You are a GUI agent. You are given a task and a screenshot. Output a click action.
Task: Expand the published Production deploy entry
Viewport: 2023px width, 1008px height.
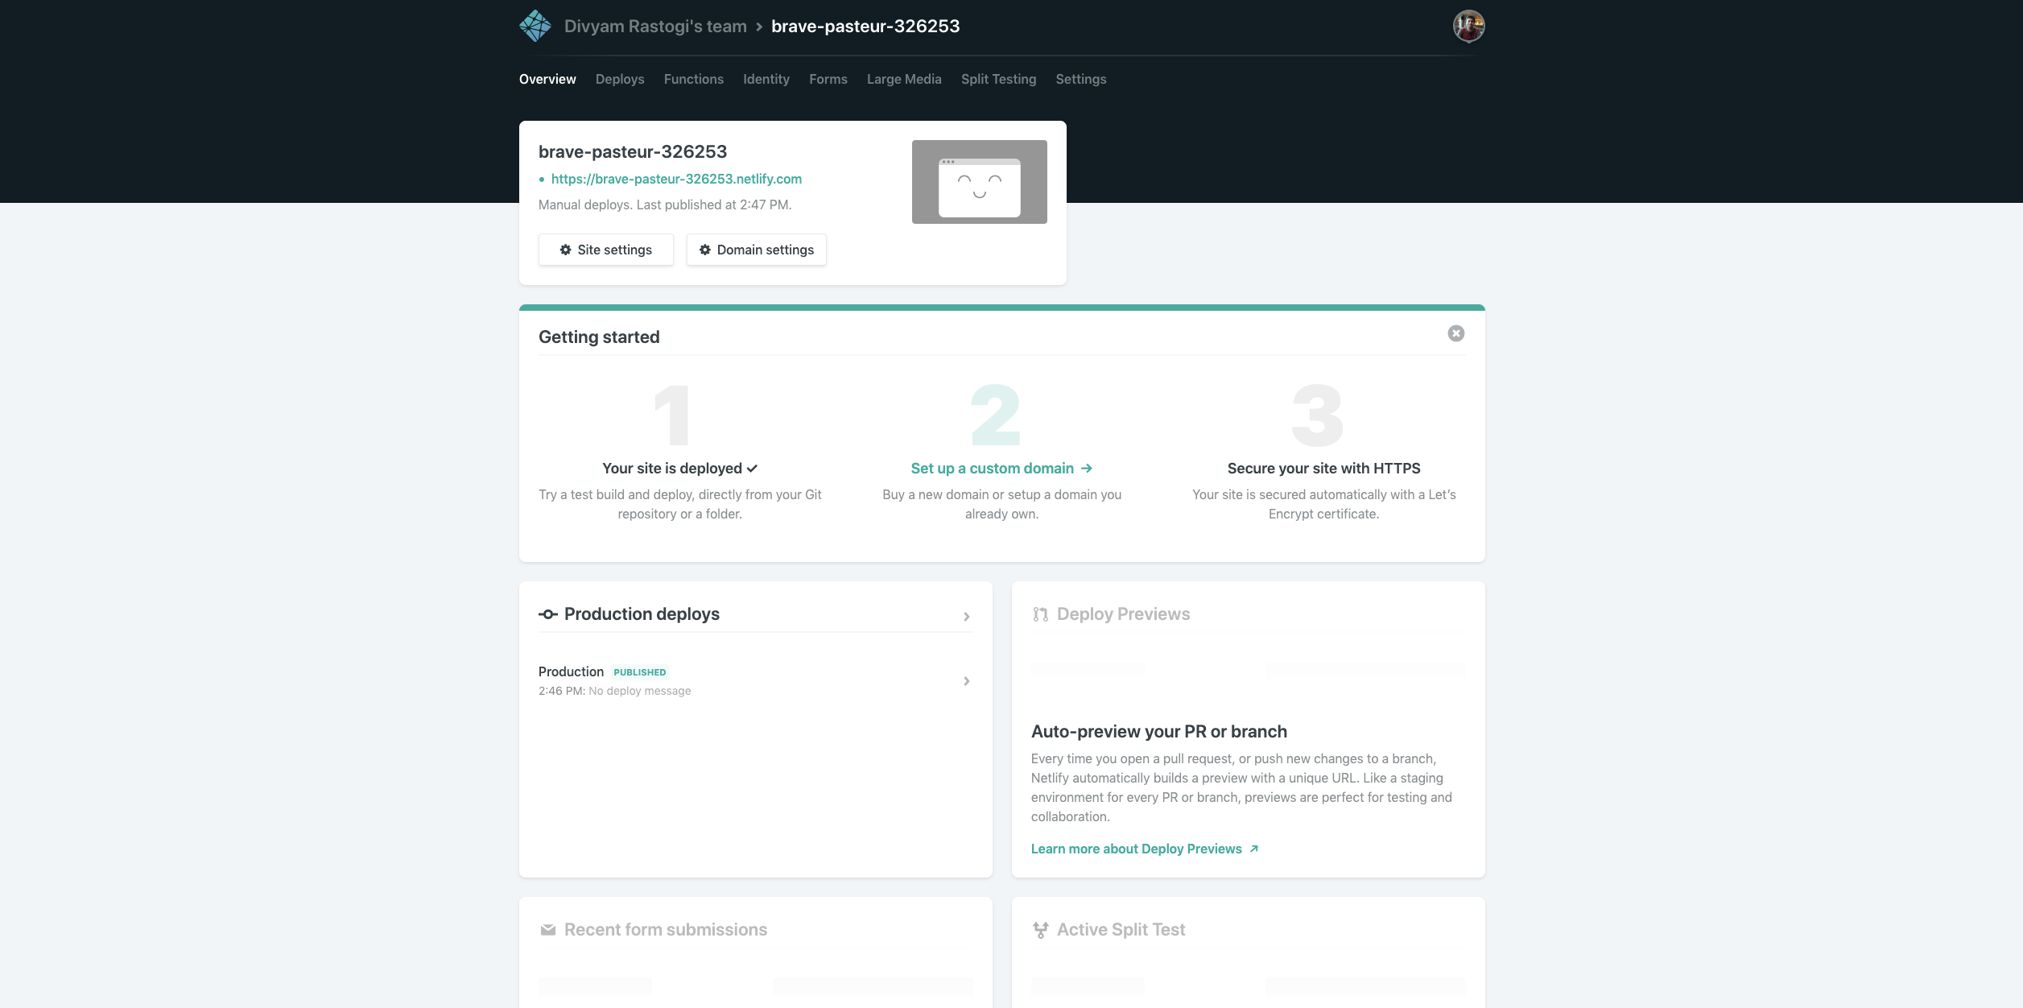pos(966,680)
